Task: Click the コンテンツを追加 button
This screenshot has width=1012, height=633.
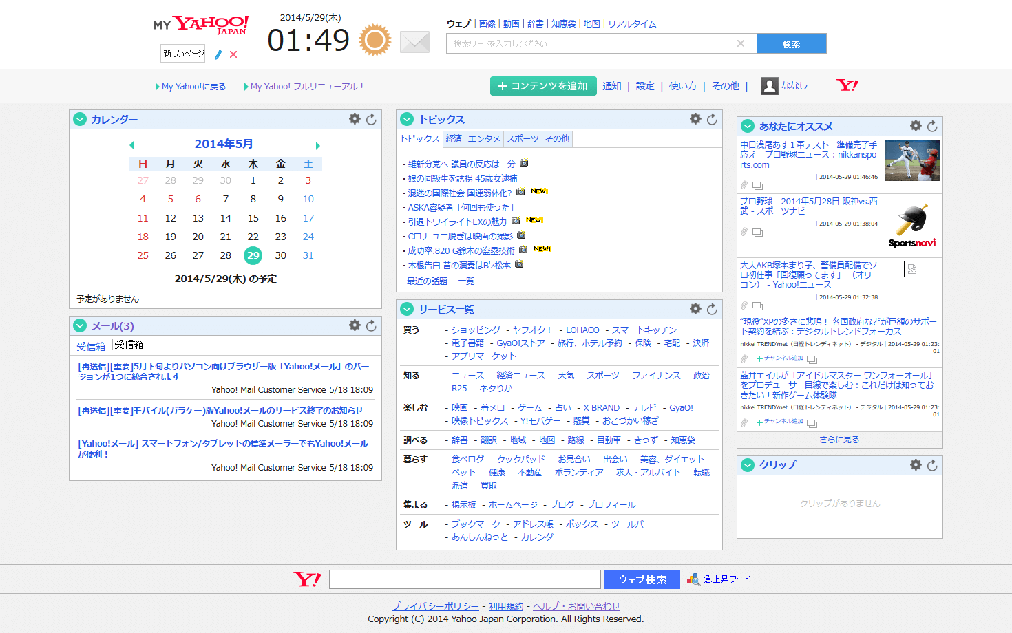Action: (543, 86)
